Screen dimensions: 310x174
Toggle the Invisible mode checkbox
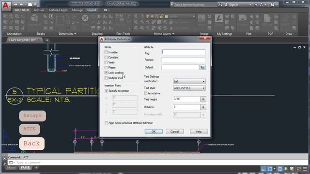click(x=106, y=52)
